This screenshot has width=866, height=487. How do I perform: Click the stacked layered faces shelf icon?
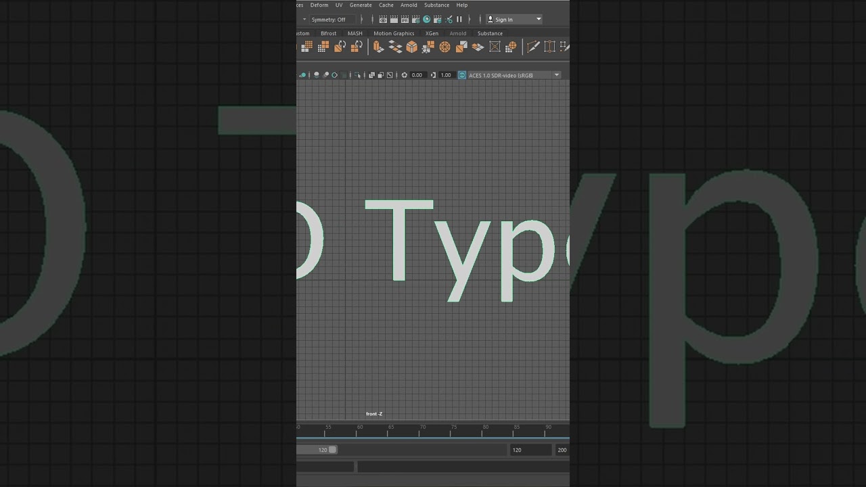pos(478,47)
